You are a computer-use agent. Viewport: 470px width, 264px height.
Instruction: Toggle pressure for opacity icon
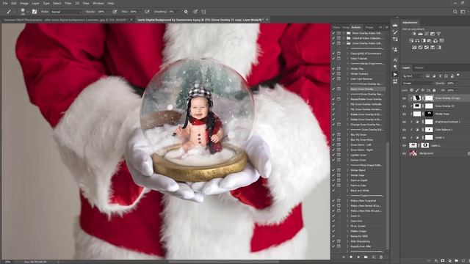click(x=115, y=12)
